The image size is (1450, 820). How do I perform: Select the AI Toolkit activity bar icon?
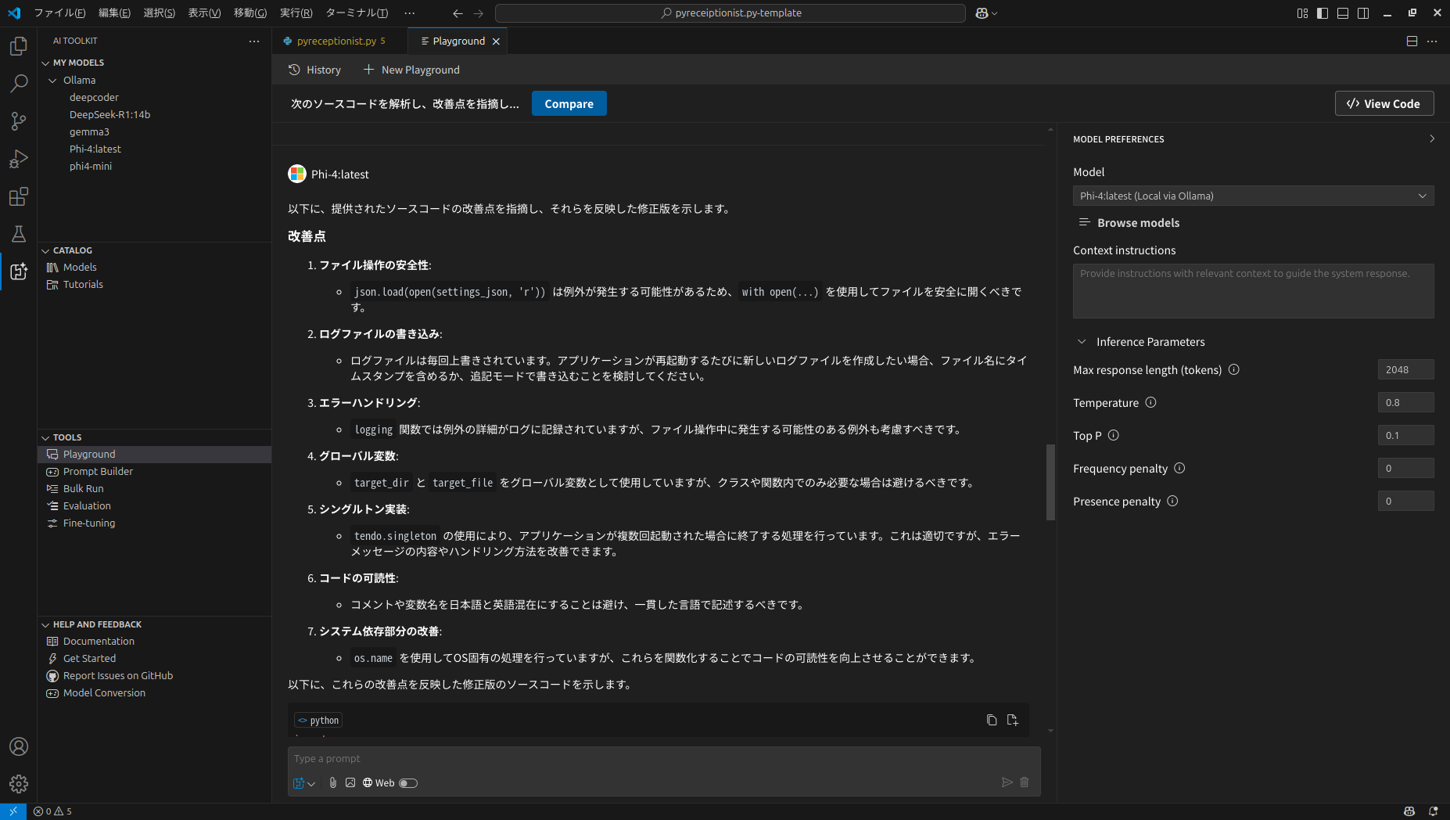click(x=19, y=272)
